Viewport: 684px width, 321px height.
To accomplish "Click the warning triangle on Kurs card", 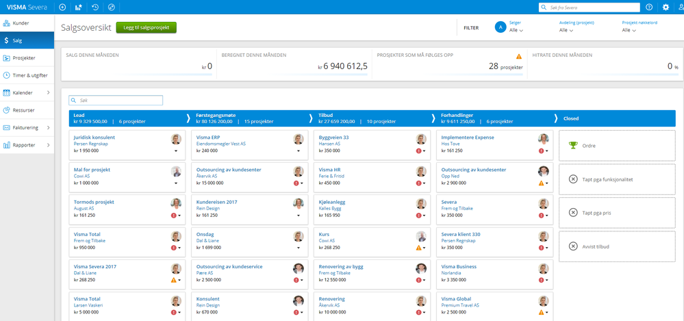I will [418, 248].
